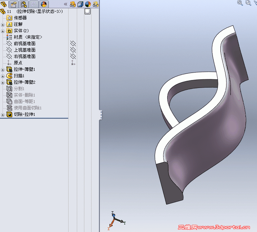The image size is (257, 232).
Task: Switch to the ConfigurationManager tab
Action: [x=24, y=4]
